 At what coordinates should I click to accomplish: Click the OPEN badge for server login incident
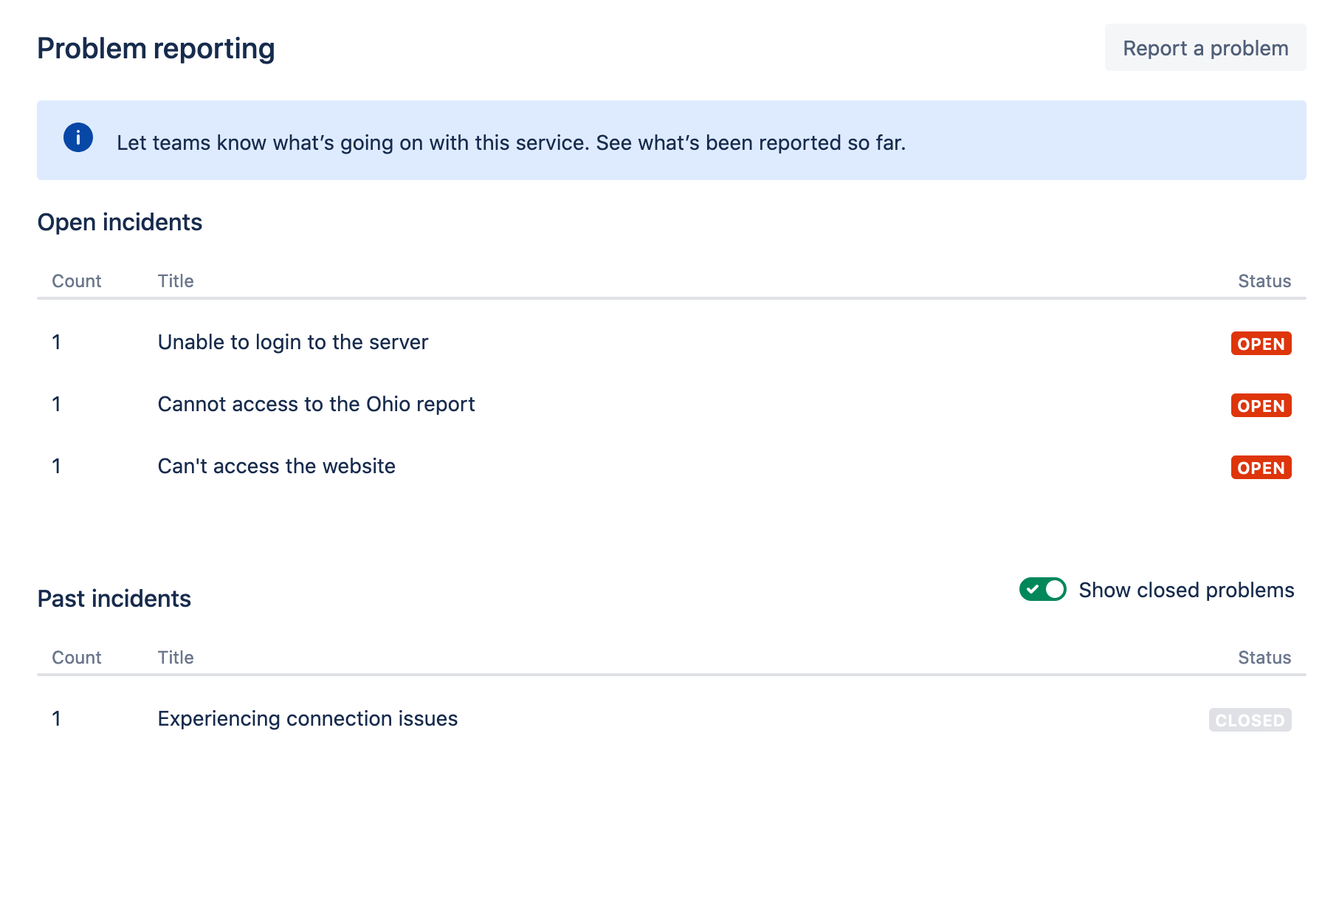(1261, 344)
